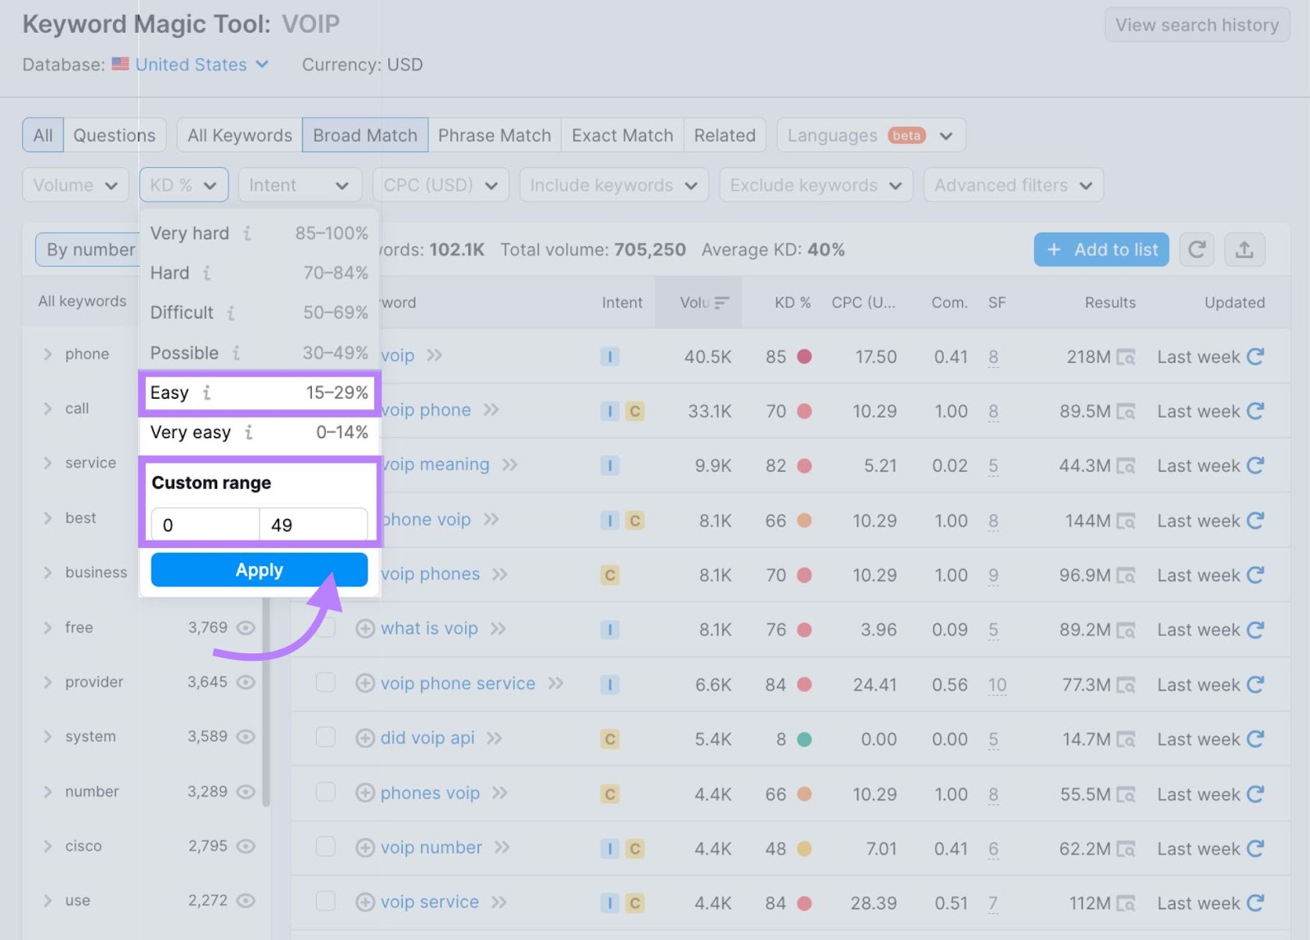This screenshot has width=1310, height=940.
Task: Click the custom range input showing 49
Action: (x=314, y=525)
